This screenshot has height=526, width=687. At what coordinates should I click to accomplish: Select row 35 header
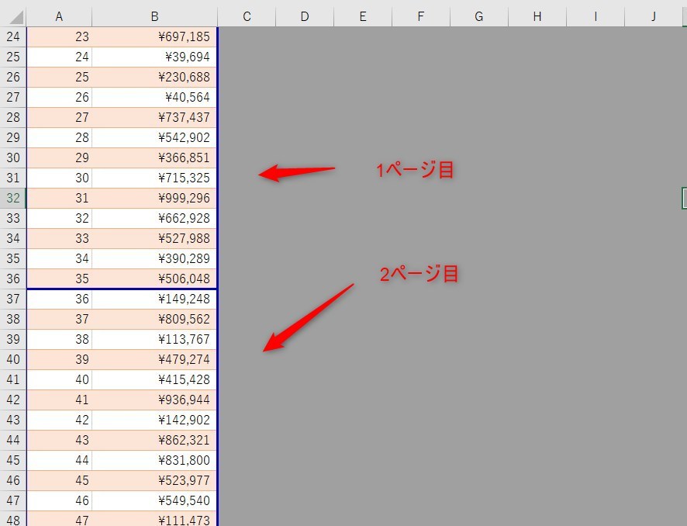(x=13, y=258)
